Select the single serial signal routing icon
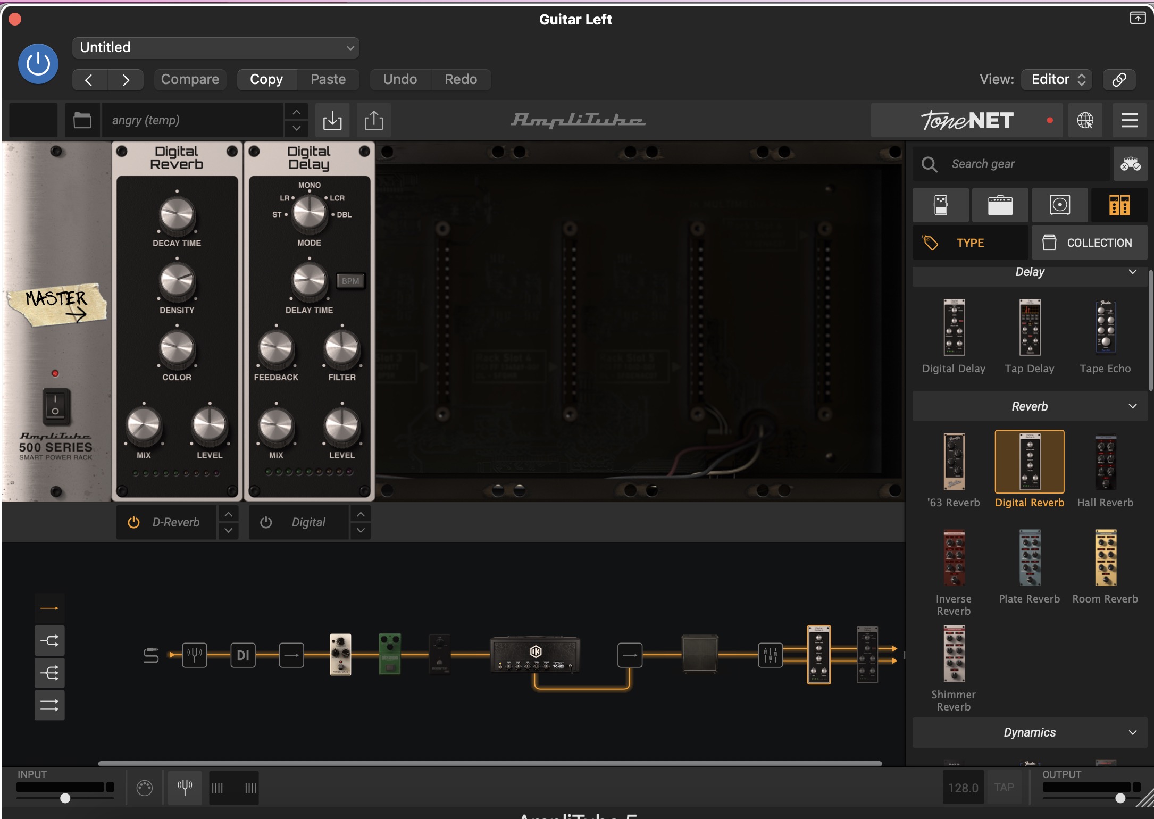This screenshot has width=1154, height=819. click(49, 608)
